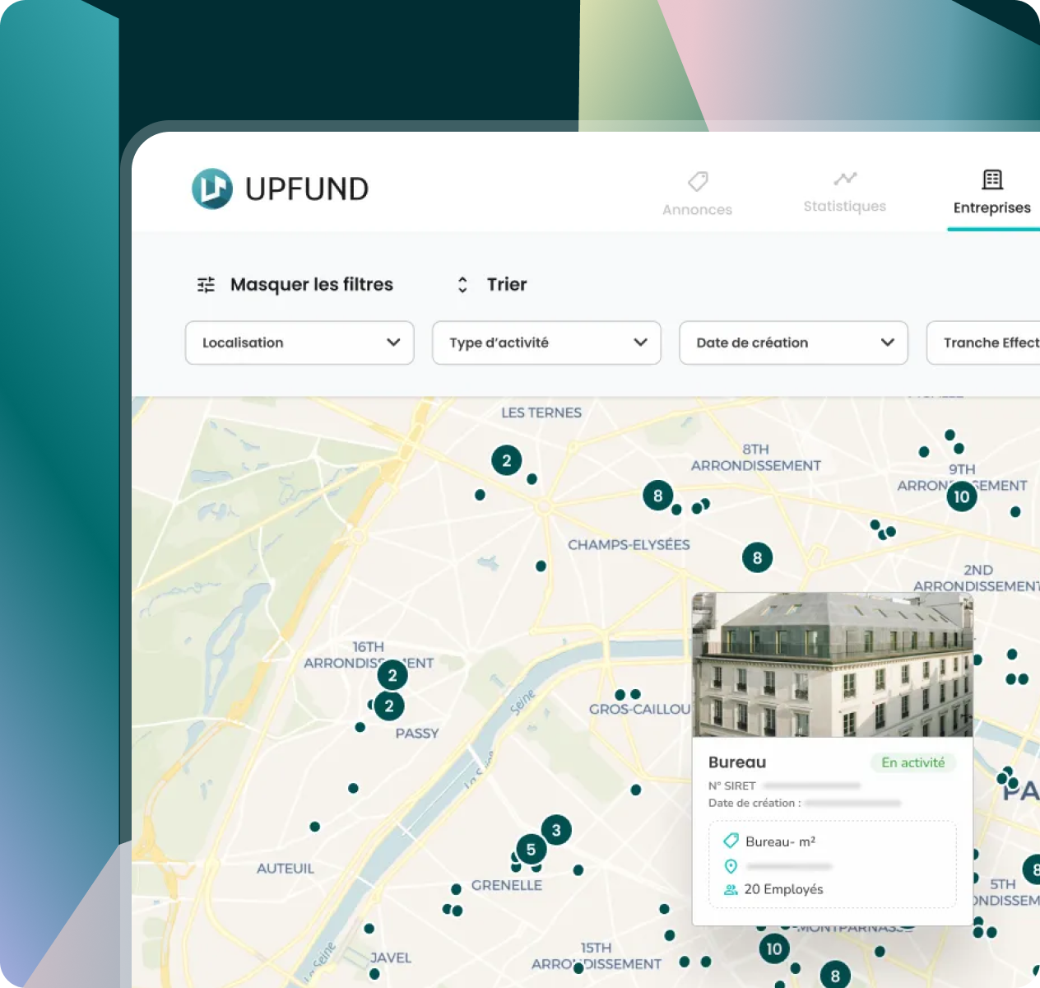The image size is (1040, 988).
Task: Click the location pin icon in the card
Action: [731, 866]
